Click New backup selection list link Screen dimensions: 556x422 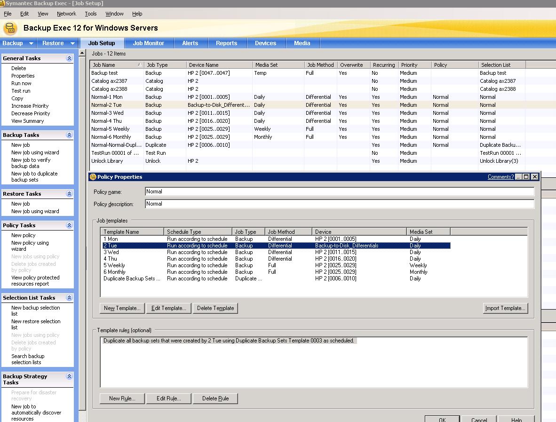pyautogui.click(x=35, y=311)
